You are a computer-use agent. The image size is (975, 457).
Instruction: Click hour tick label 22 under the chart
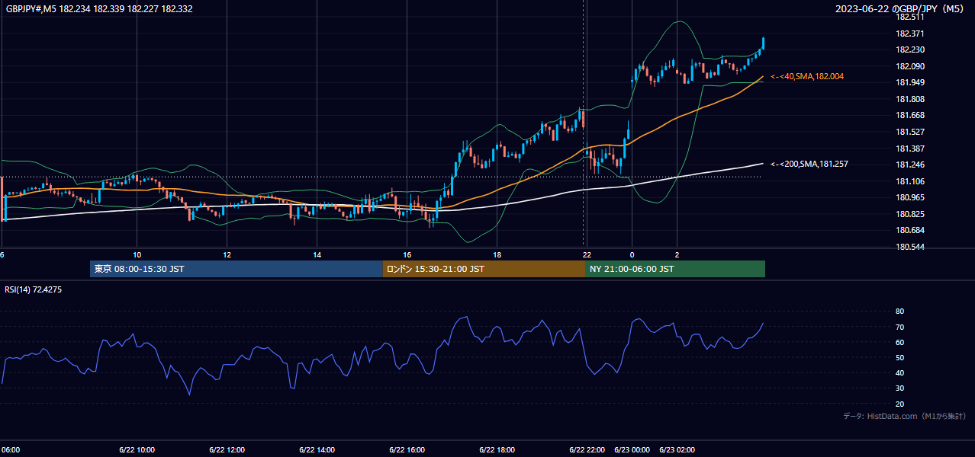[587, 254]
